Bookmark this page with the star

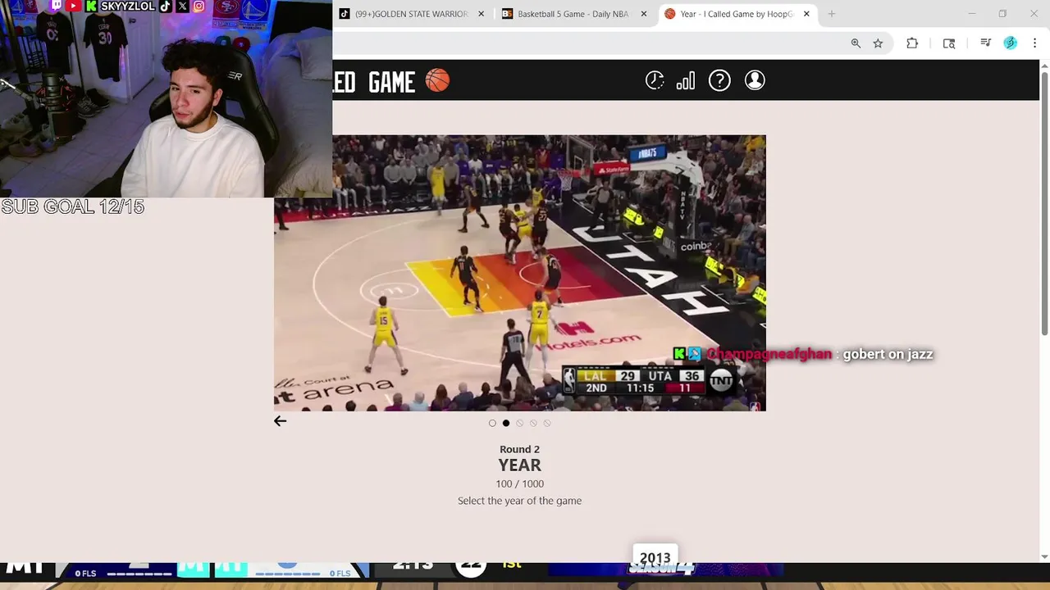pos(878,43)
